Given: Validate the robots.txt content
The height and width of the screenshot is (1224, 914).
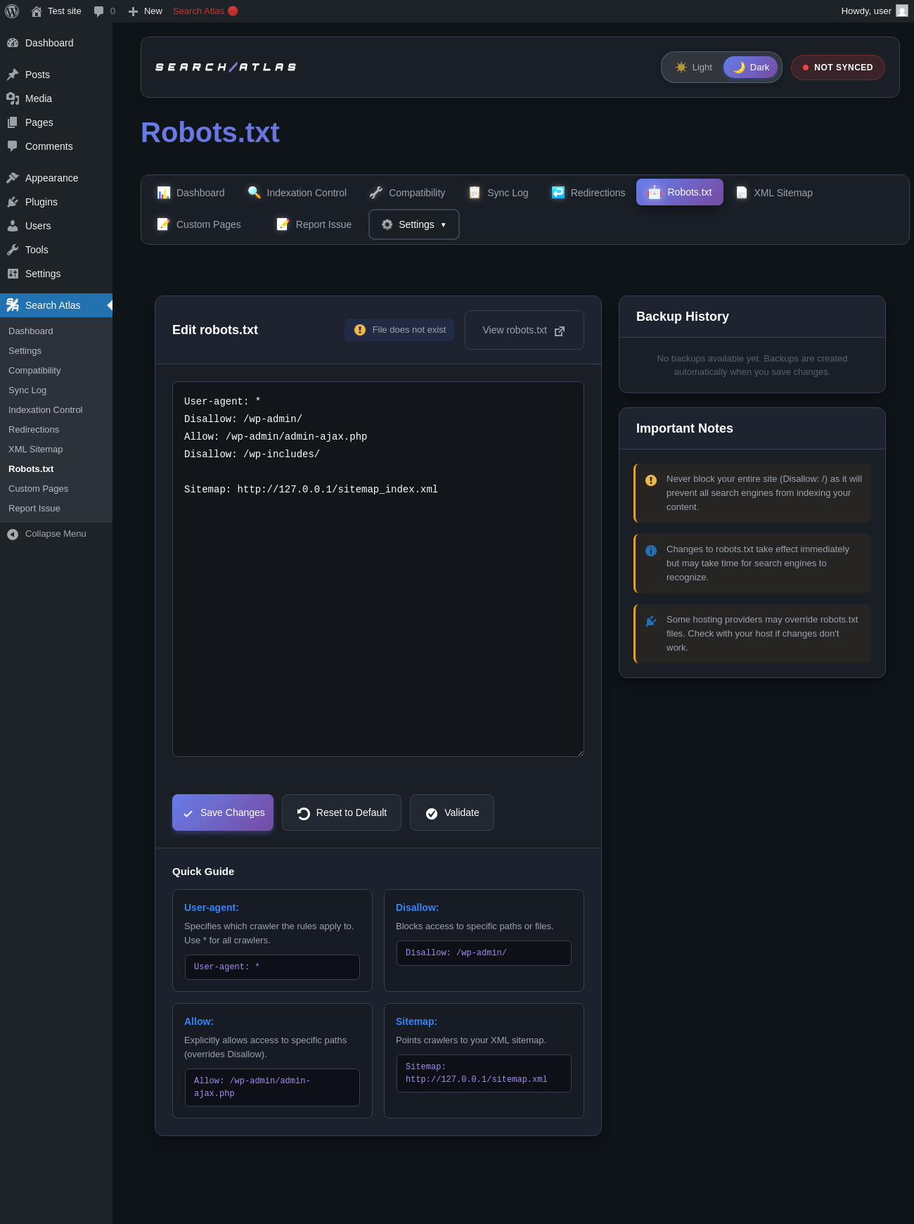Looking at the screenshot, I should 452,812.
